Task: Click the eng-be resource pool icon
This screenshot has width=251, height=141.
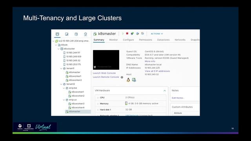Action: pyautogui.click(x=67, y=88)
